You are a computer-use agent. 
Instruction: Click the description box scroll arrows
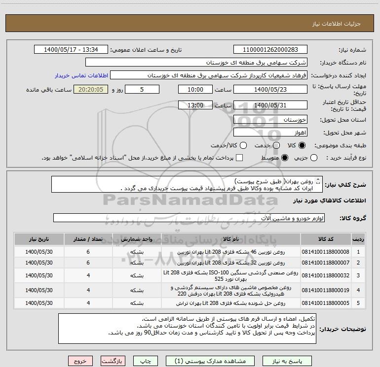pyautogui.click(x=318, y=181)
